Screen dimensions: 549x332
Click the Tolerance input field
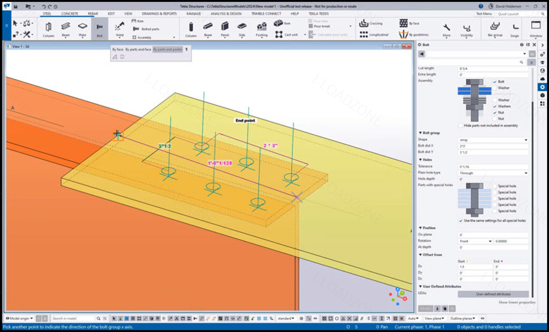(x=493, y=167)
